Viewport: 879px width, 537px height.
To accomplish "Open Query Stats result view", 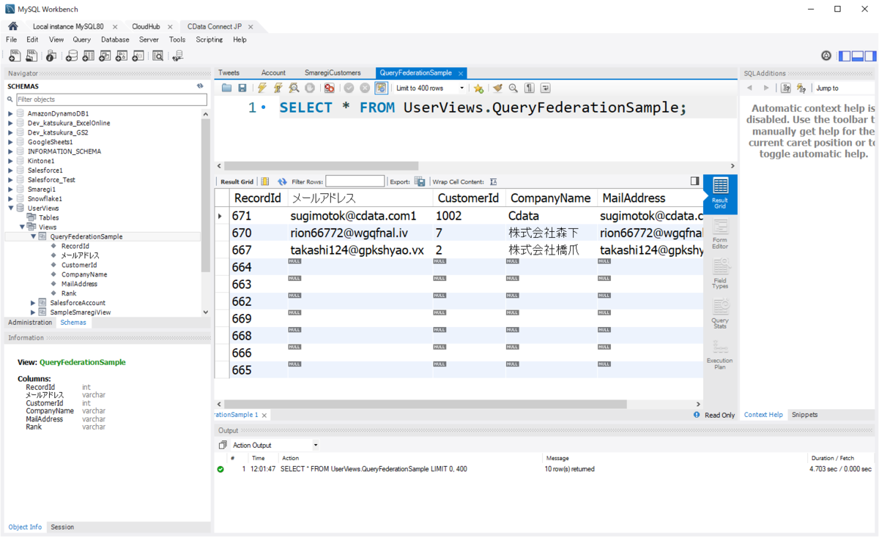I will click(x=720, y=313).
